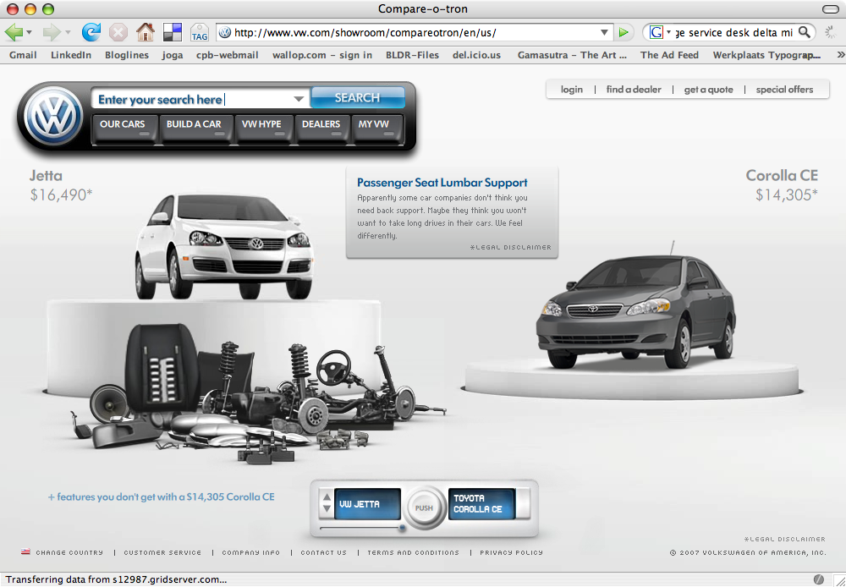Screen dimensions: 846x587
Task: Open the DEALERS section
Action: [x=321, y=124]
